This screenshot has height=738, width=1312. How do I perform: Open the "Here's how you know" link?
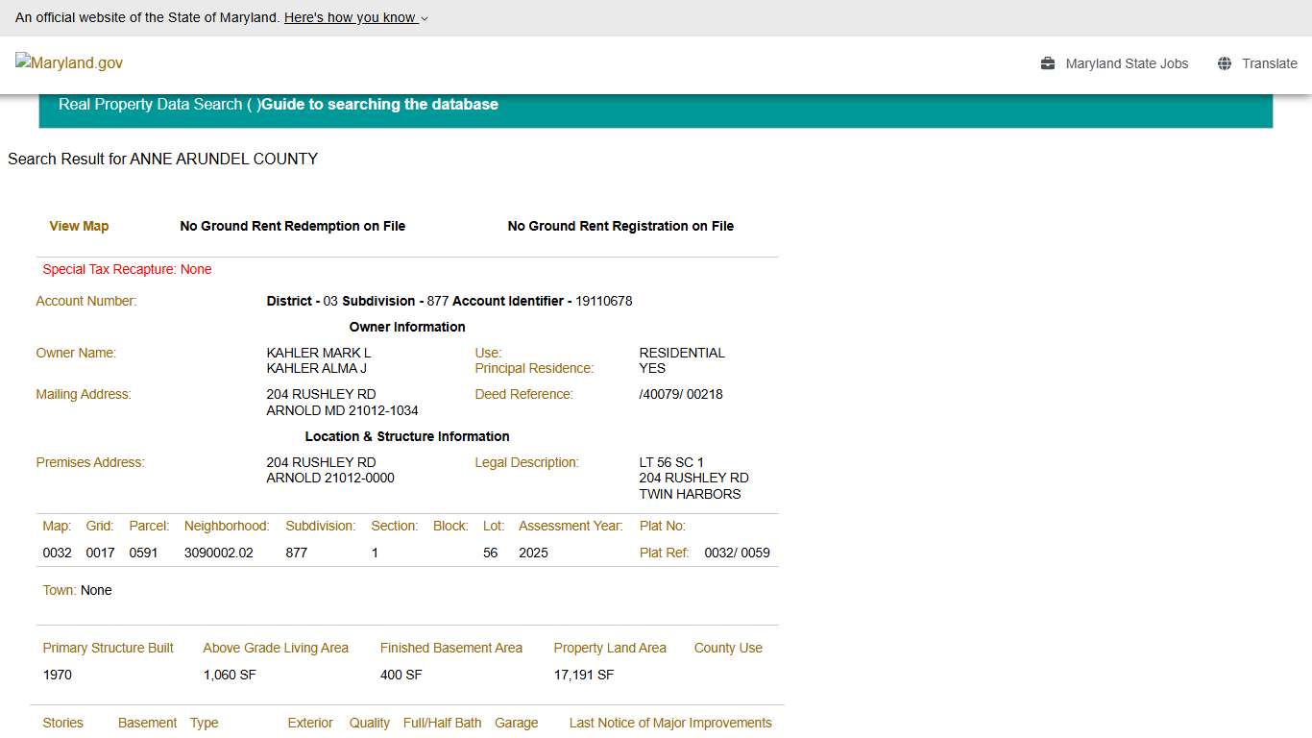pos(351,17)
